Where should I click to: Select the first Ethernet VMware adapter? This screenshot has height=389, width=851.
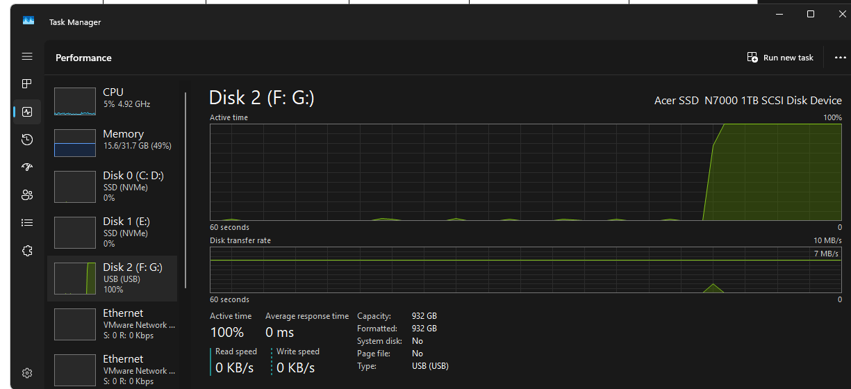pos(112,324)
